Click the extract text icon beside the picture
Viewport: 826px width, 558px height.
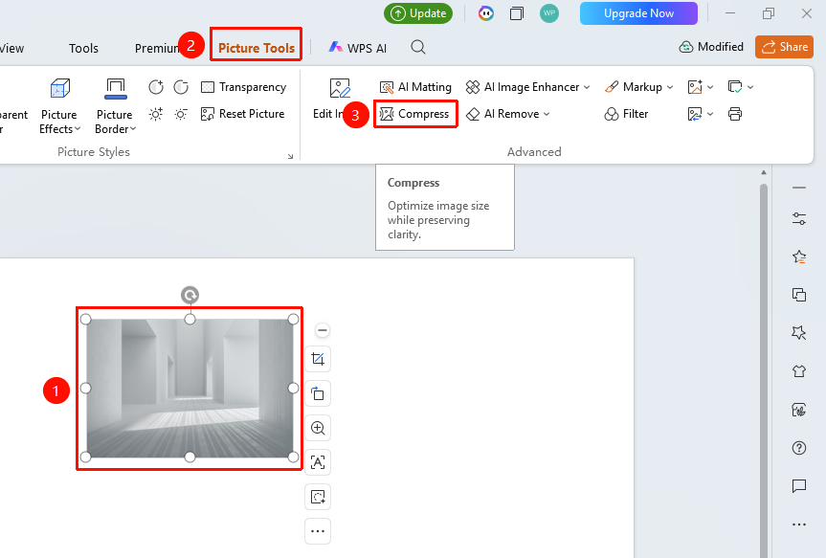point(318,462)
